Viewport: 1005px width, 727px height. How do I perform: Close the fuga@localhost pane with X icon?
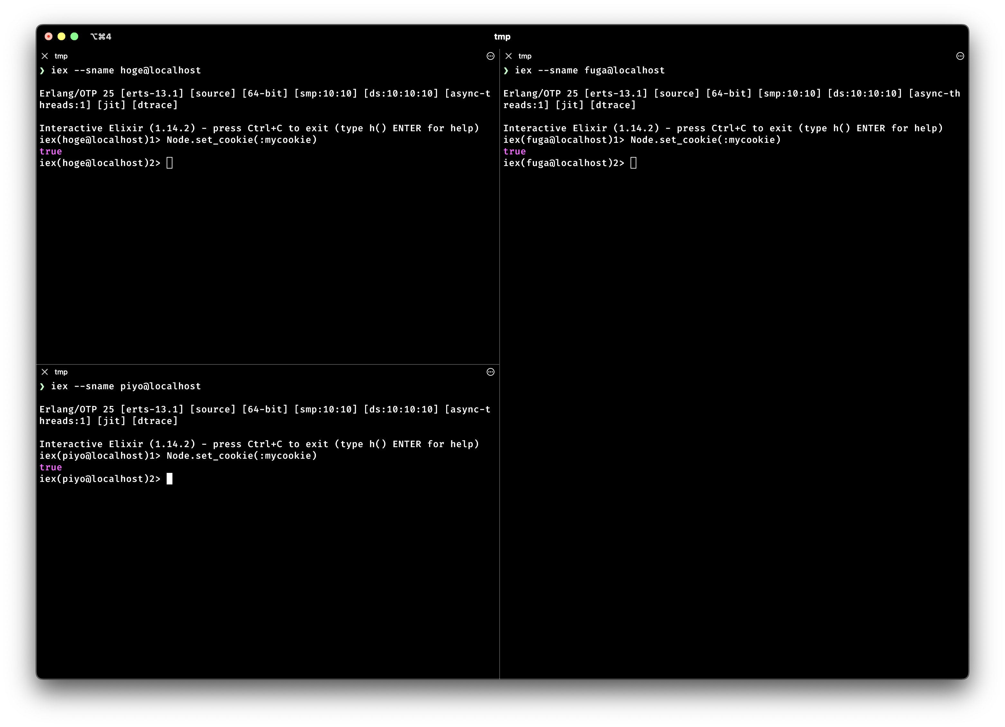(509, 56)
